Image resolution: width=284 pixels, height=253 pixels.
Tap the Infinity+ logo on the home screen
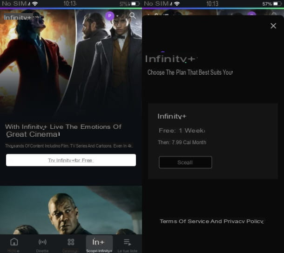pyautogui.click(x=18, y=17)
